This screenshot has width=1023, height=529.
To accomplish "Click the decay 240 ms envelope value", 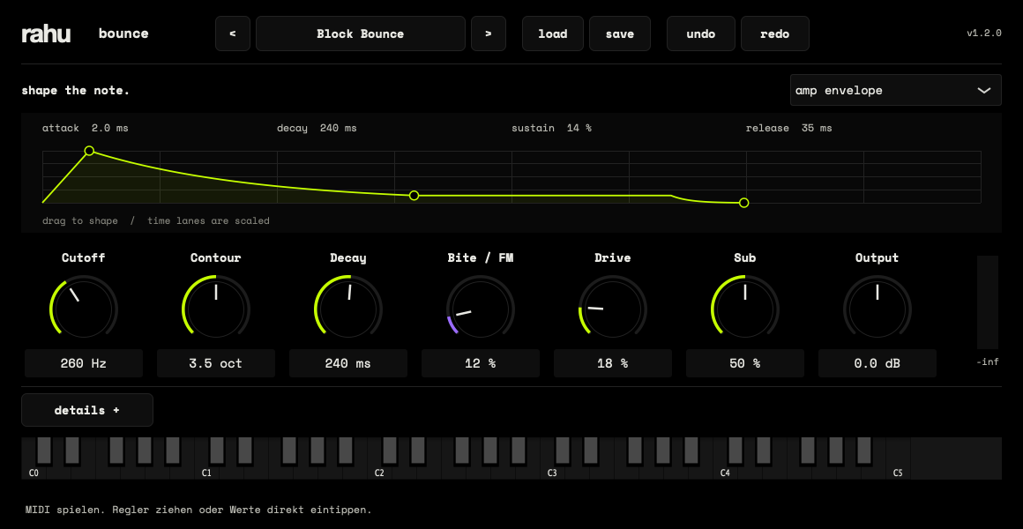I will coord(317,128).
